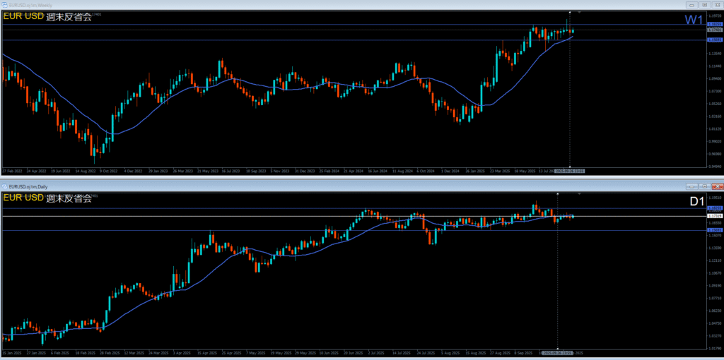Click the chart shift triangle on Weekly chart
The image size is (724, 360).
tap(580, 12)
